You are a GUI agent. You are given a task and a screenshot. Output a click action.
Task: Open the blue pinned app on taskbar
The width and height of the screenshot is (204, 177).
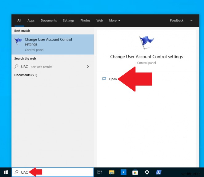click(123, 172)
